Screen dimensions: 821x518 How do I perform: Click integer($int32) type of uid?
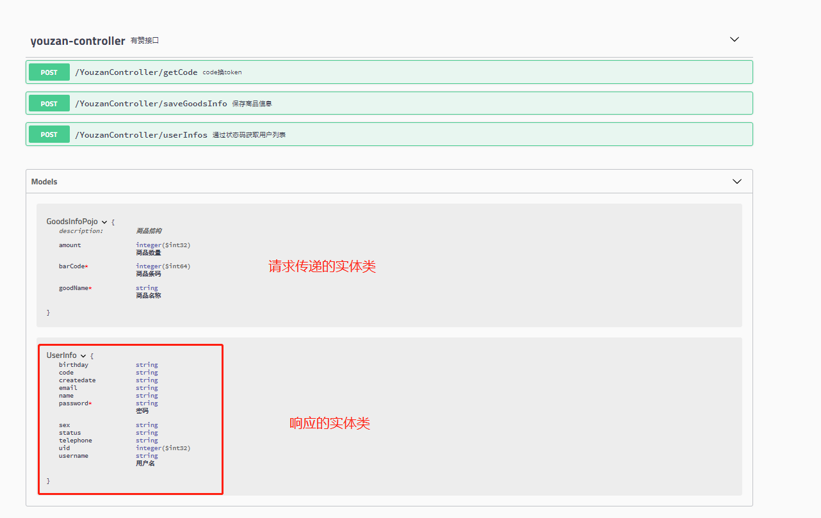[x=163, y=448]
